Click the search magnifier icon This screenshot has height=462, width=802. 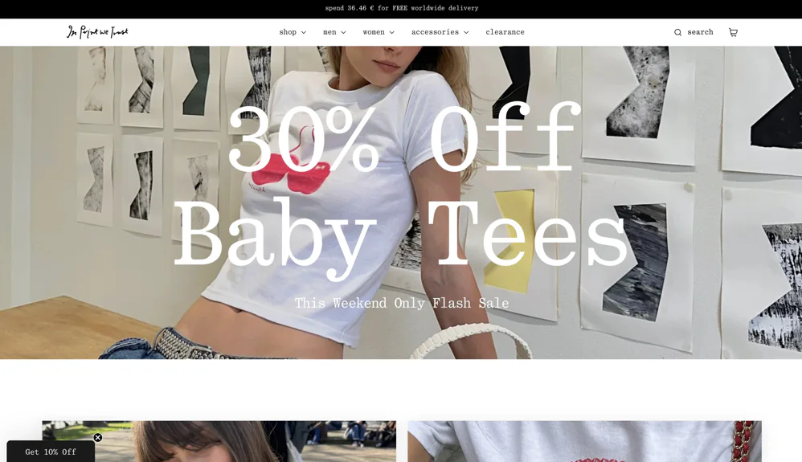pos(677,32)
